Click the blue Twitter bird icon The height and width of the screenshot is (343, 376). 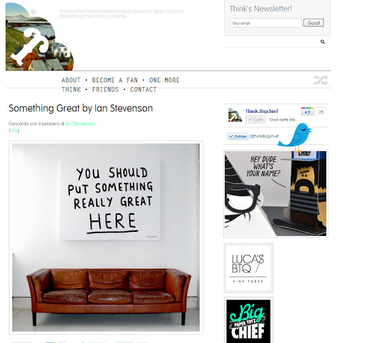296,138
